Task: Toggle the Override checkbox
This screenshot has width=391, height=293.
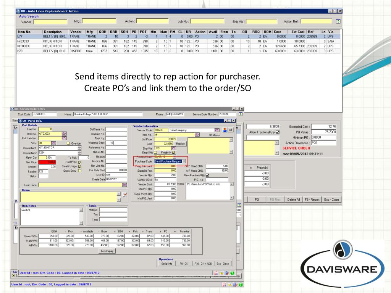Action: [x=68, y=143]
